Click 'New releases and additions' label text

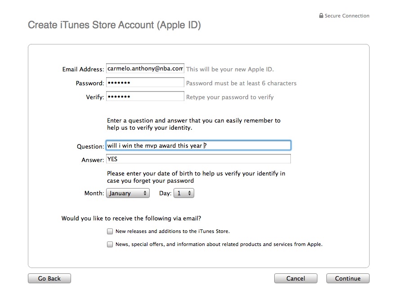click(x=172, y=232)
